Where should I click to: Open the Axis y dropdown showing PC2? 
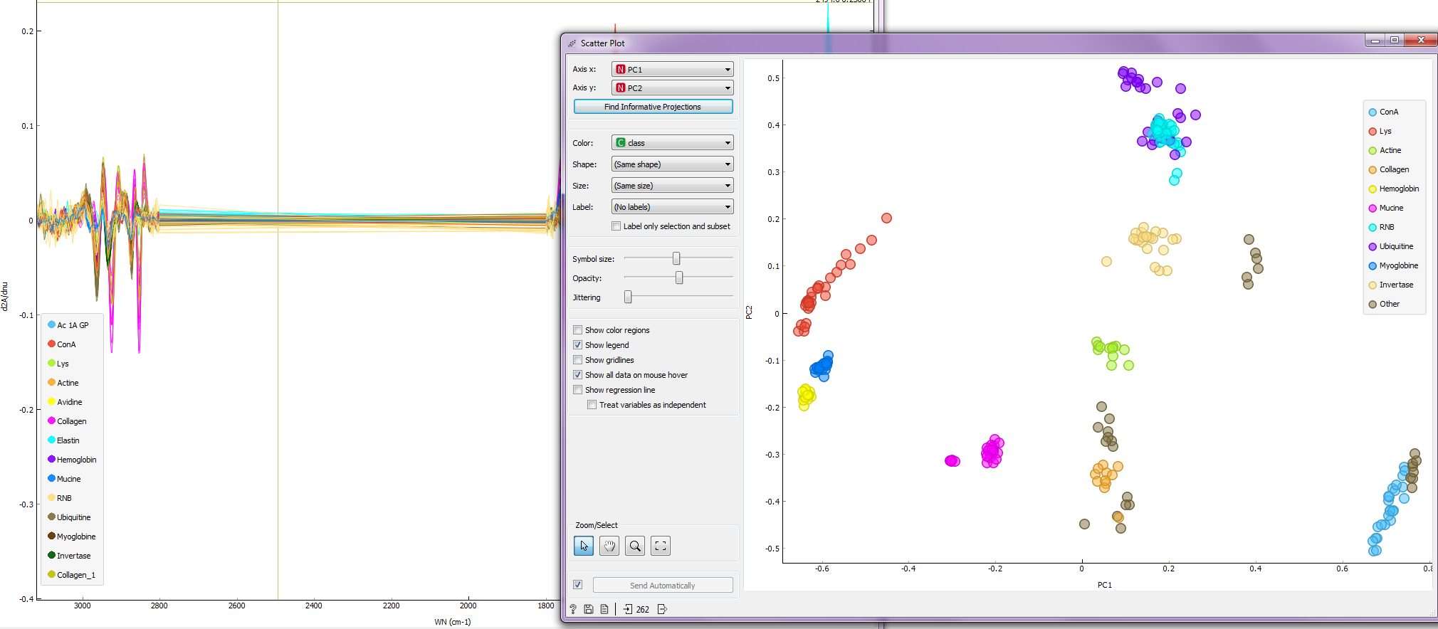pyautogui.click(x=672, y=88)
